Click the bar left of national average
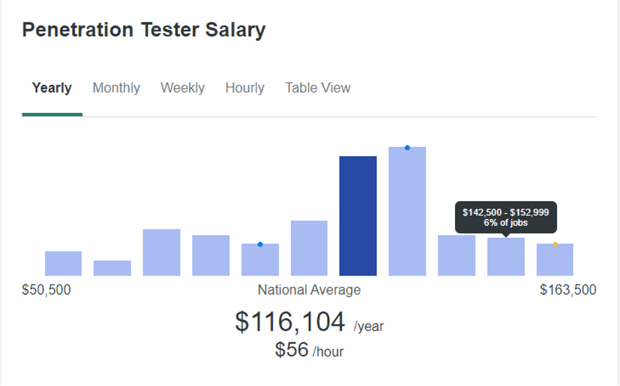Screen dimensions: 620x386 tap(309, 249)
